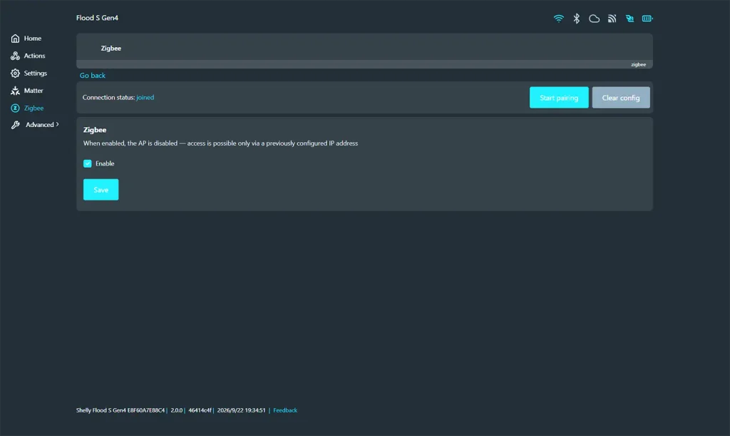
Task: Click build hash '46414c4f' in footer
Action: click(200, 410)
